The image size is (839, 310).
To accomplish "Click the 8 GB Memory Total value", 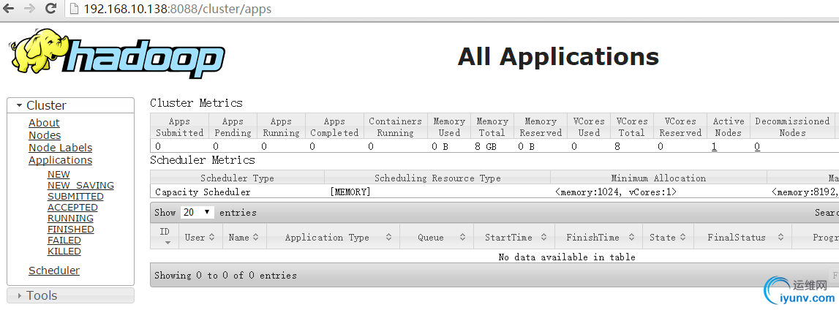I will 486,146.
